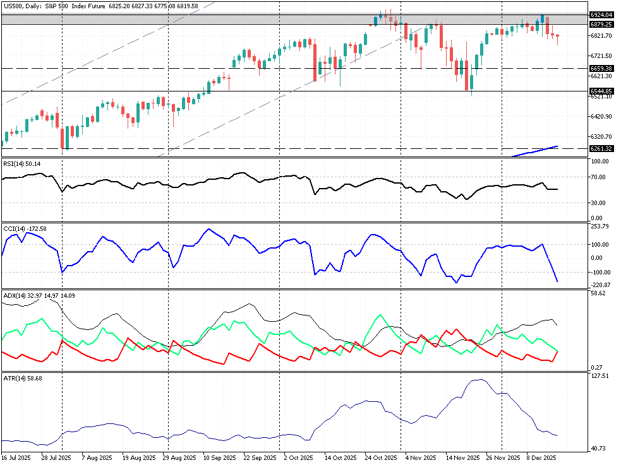Click the 6659.38 price level tag
Image resolution: width=621 pixels, height=465 pixels.
pyautogui.click(x=601, y=68)
